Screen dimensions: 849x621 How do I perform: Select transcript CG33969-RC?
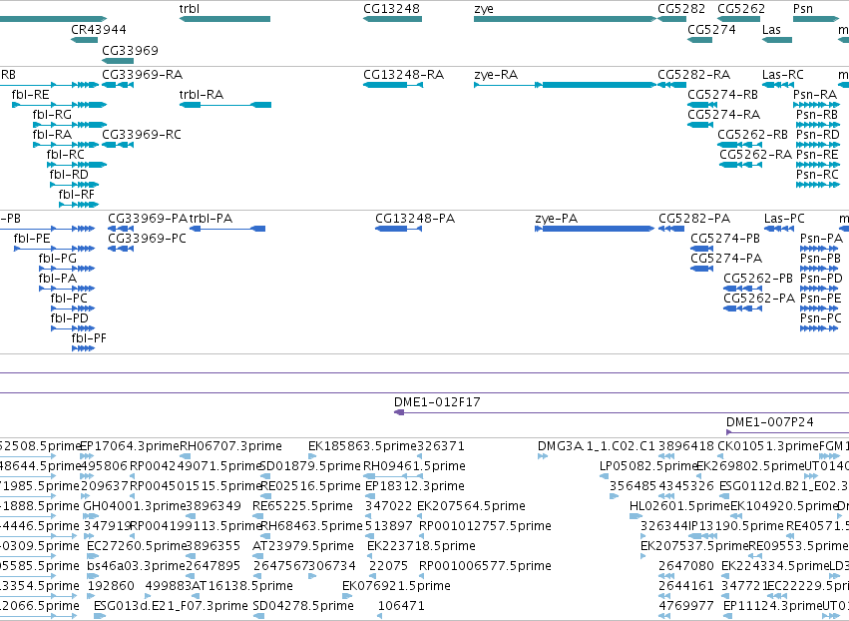point(118,145)
